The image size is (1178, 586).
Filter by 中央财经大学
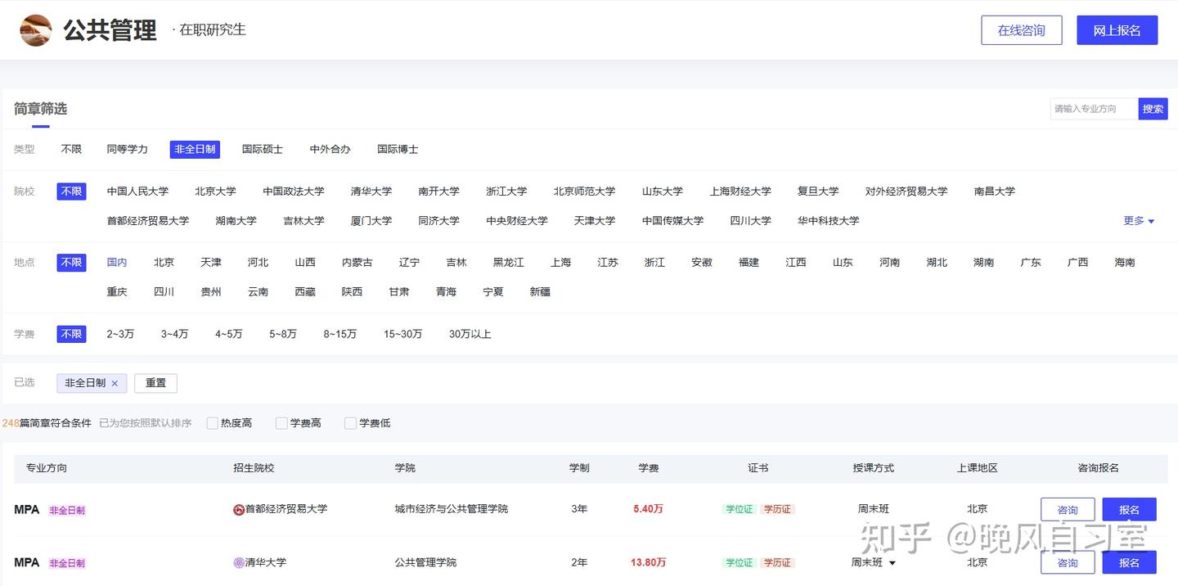click(517, 221)
